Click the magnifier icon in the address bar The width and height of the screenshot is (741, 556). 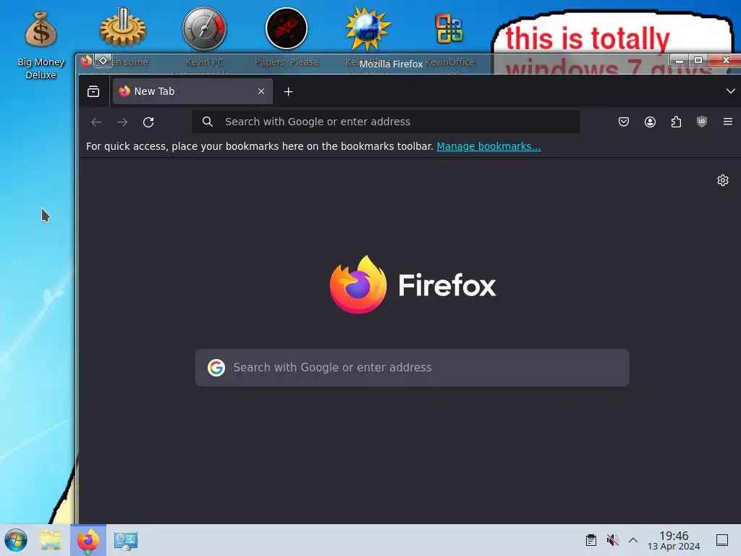pos(208,122)
